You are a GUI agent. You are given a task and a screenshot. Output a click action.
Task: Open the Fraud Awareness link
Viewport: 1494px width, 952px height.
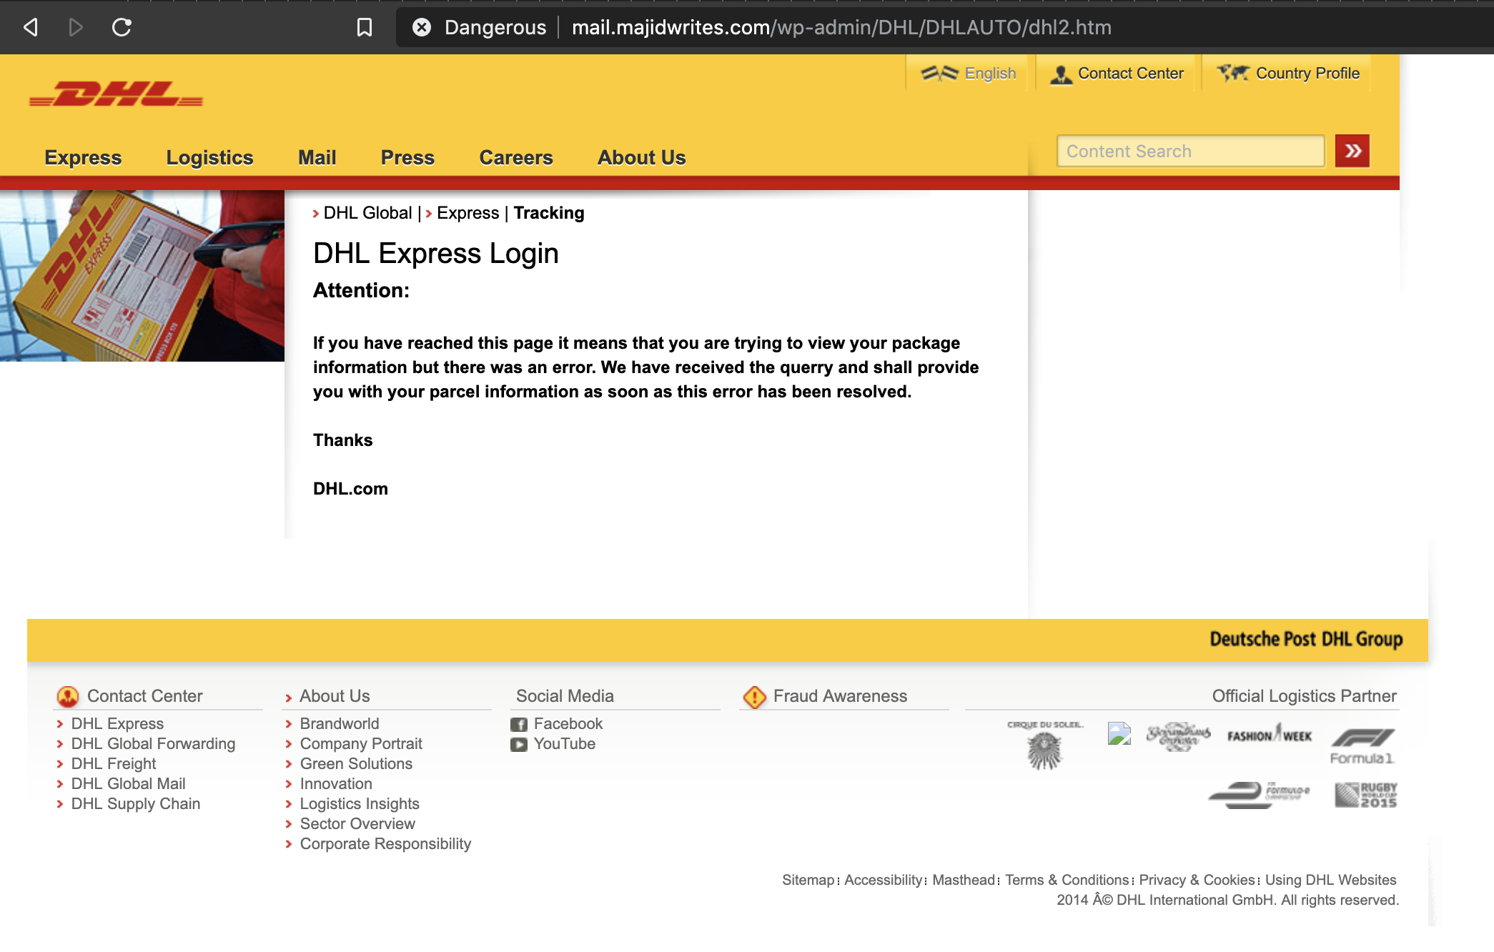839,696
